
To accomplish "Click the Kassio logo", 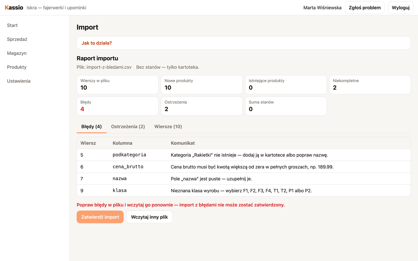I will coord(14,8).
